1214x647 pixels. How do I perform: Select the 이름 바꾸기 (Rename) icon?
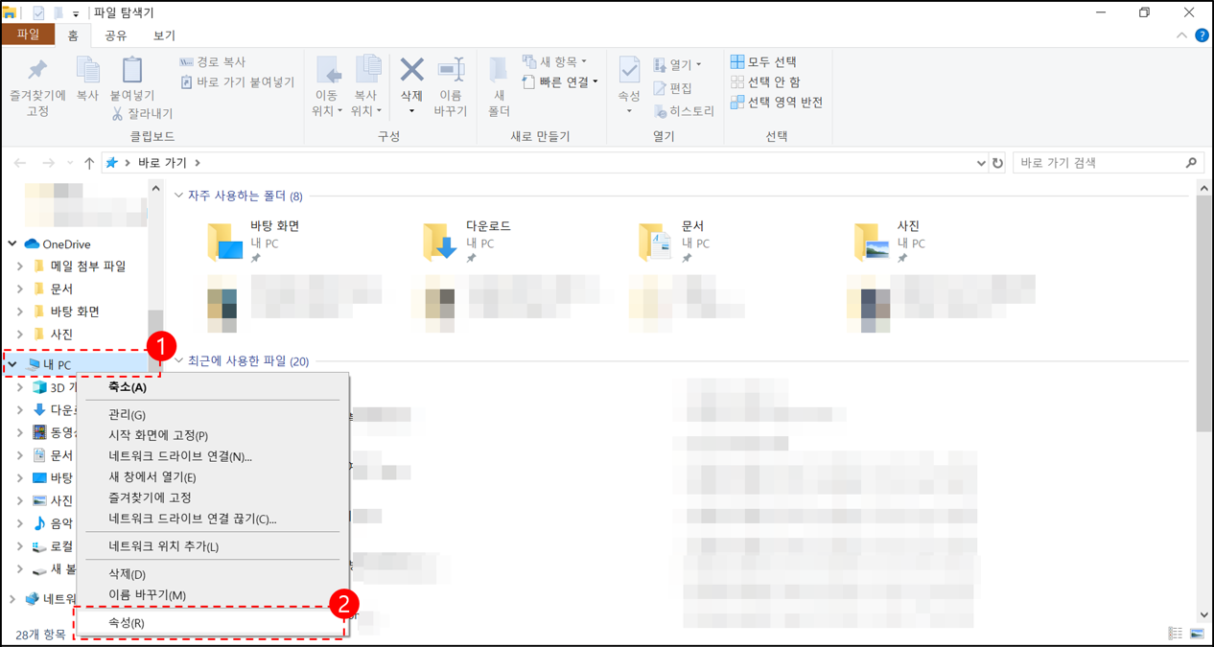coord(454,84)
